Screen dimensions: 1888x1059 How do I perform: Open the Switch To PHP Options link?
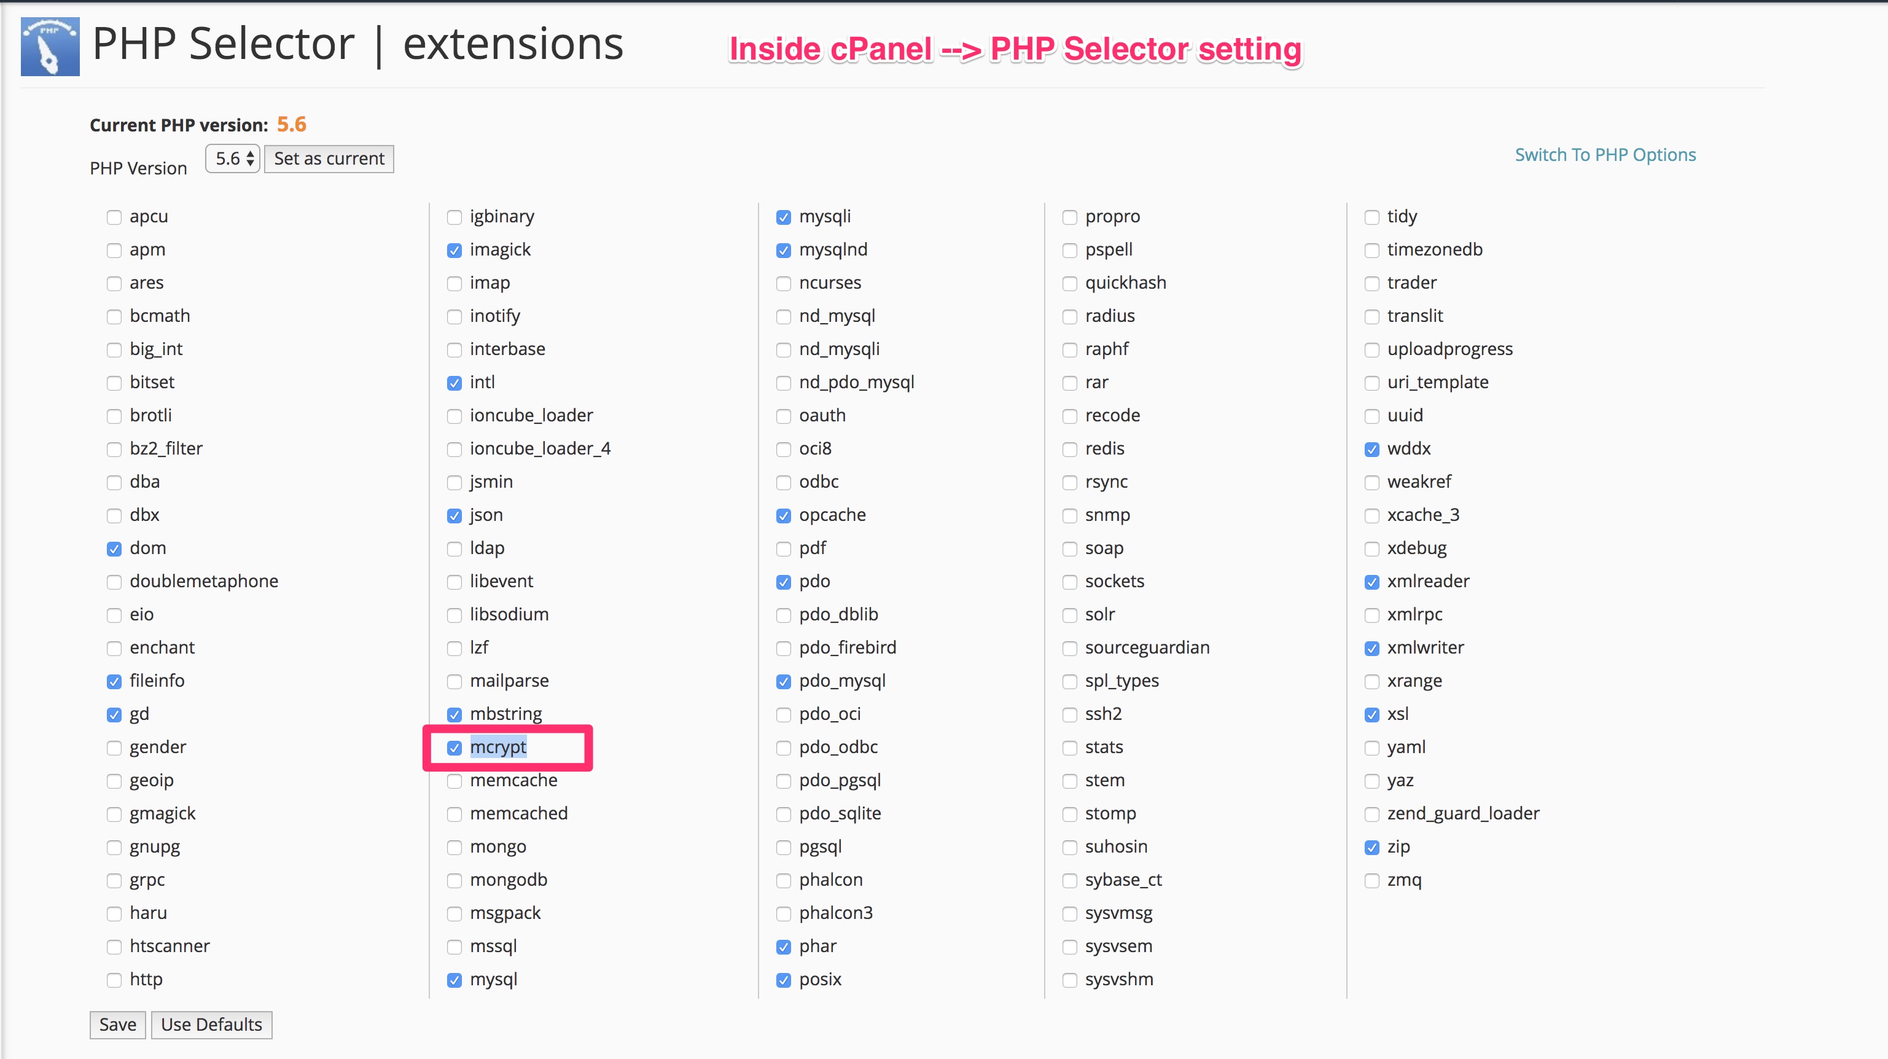(x=1605, y=155)
